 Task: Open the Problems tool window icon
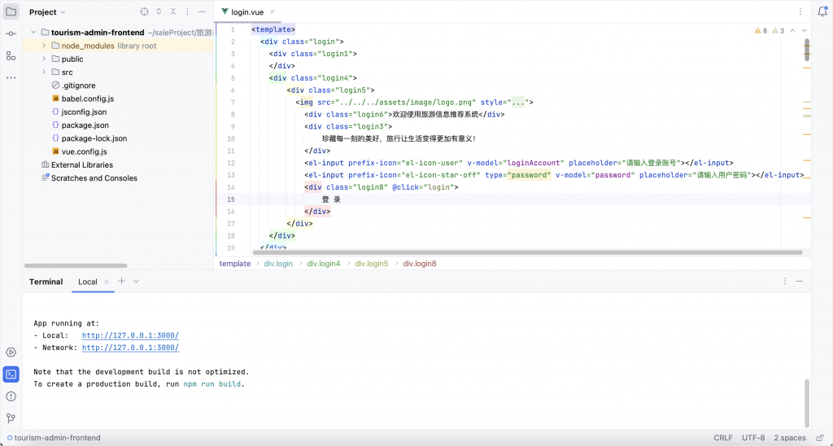point(11,396)
